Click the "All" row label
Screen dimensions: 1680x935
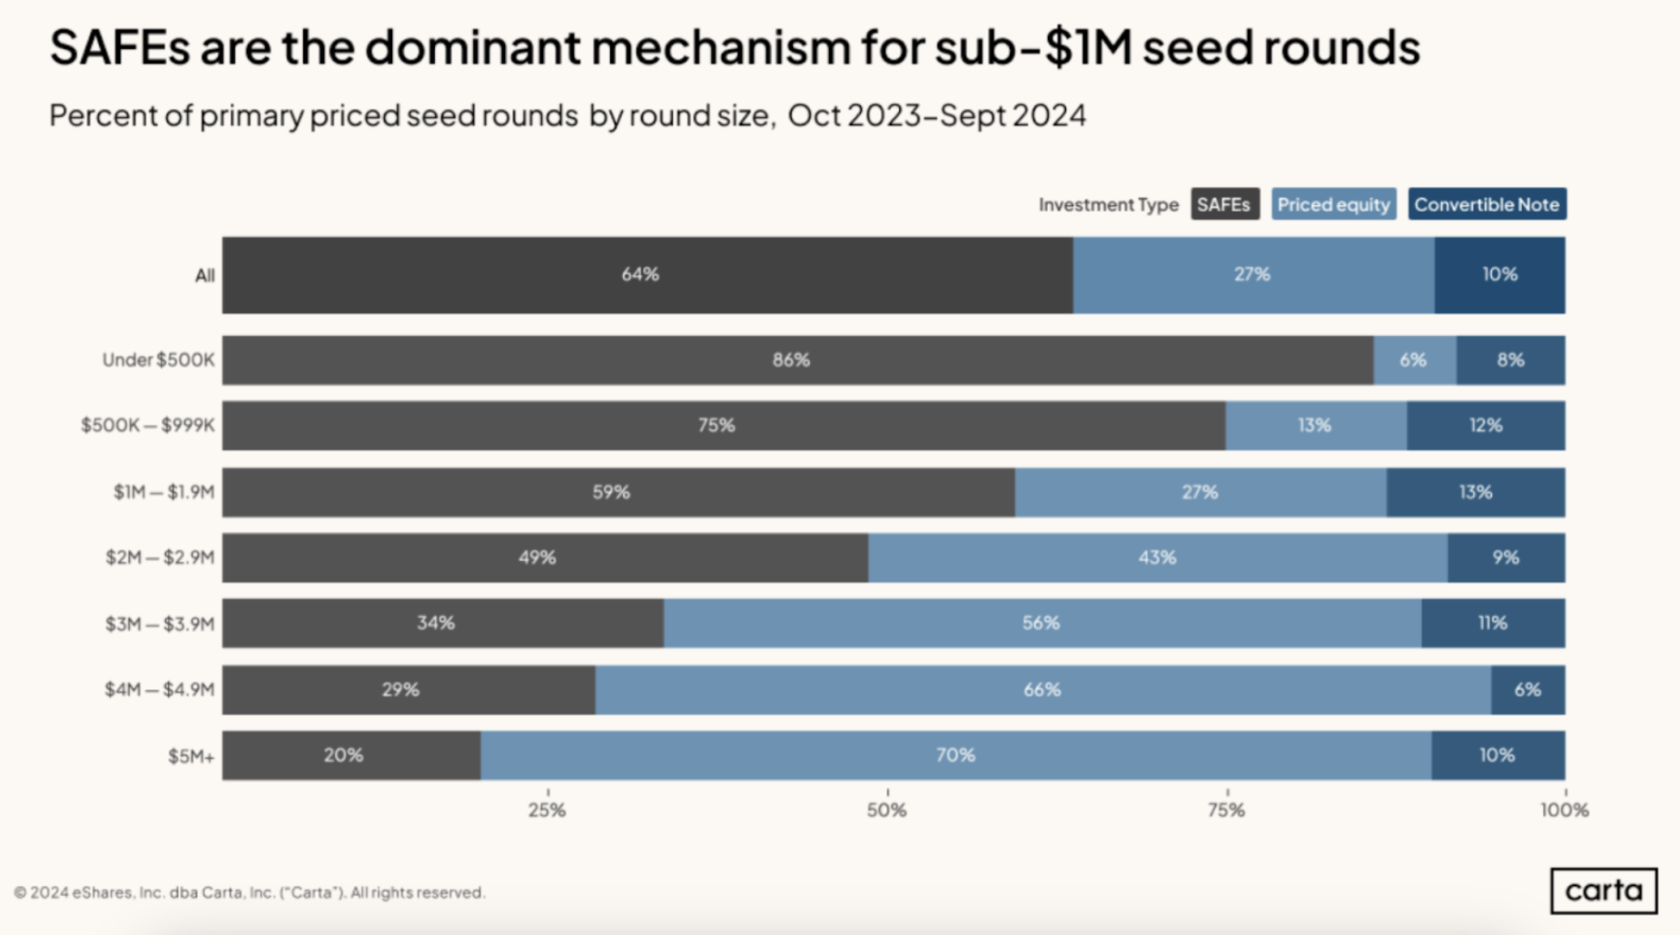point(205,275)
